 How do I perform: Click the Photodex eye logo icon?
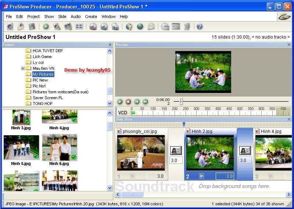284,17
